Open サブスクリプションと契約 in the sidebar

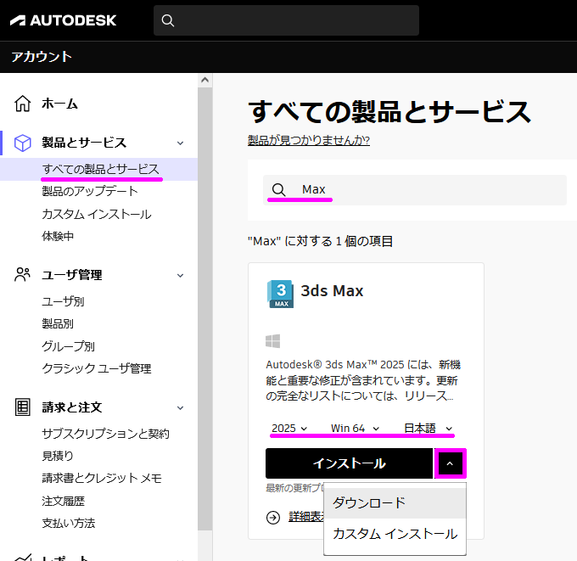(x=105, y=434)
